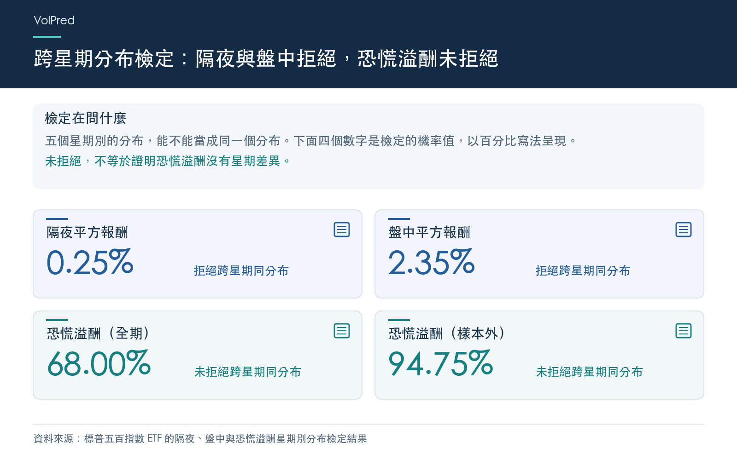Open notes icon on 隔夜平方報酬 card
Screen dimensions: 737x460
click(342, 230)
